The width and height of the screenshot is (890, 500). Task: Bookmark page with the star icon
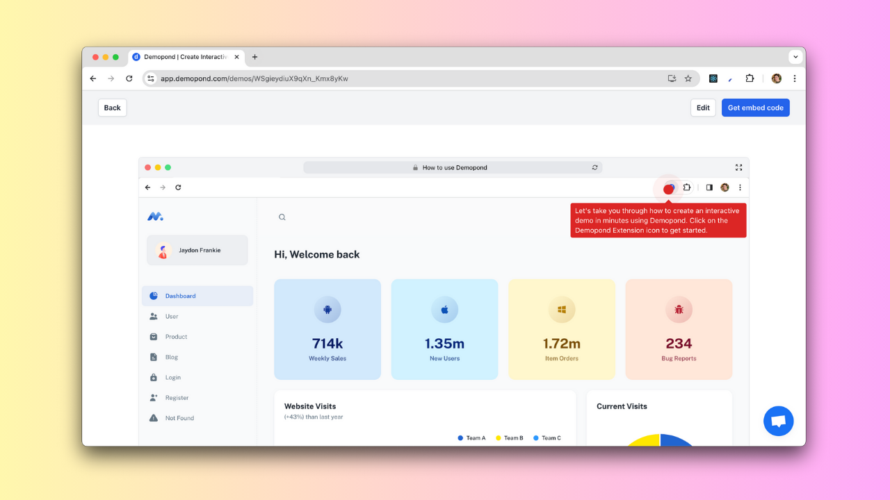tap(688, 78)
